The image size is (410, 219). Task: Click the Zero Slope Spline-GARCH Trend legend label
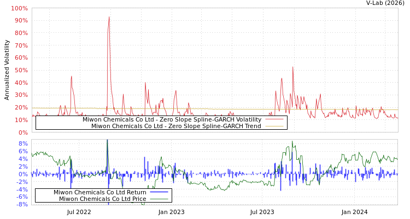176,126
